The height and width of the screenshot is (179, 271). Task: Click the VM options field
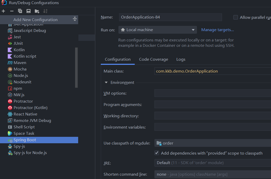click(213, 93)
